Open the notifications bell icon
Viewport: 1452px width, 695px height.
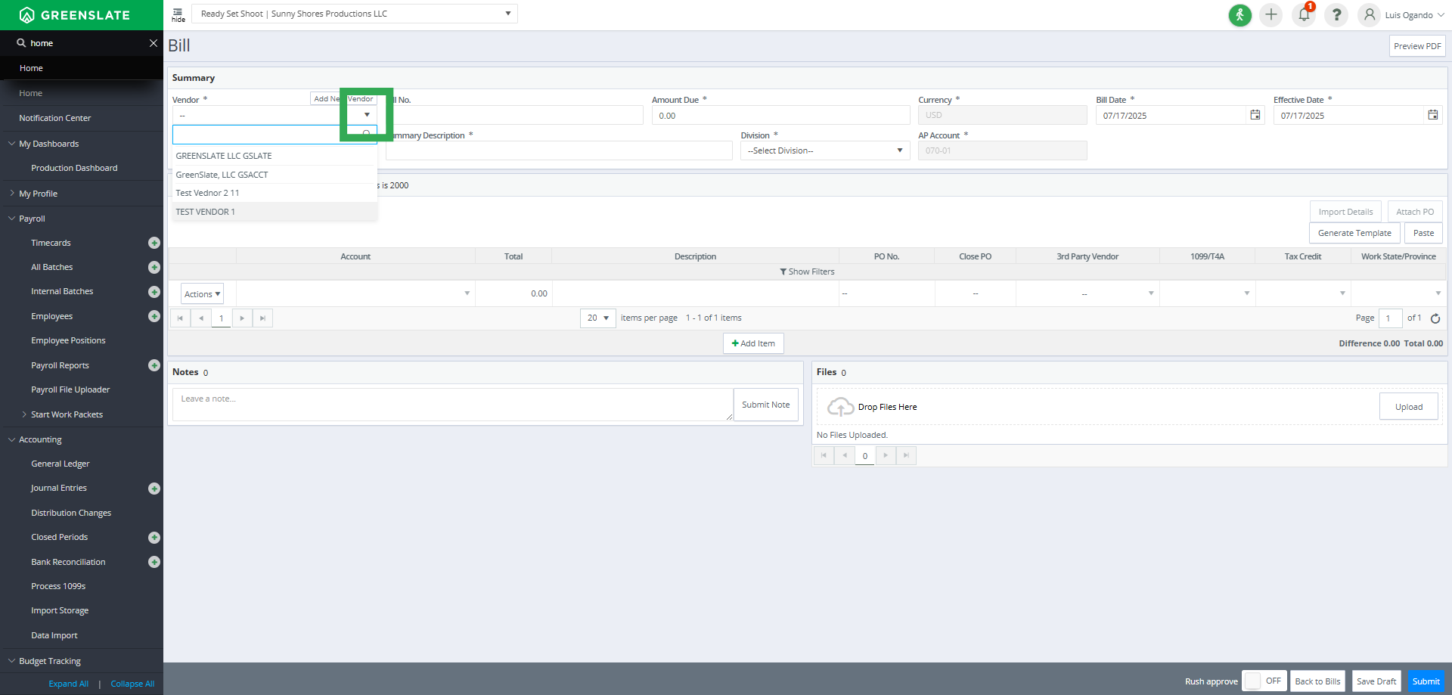[x=1303, y=14]
